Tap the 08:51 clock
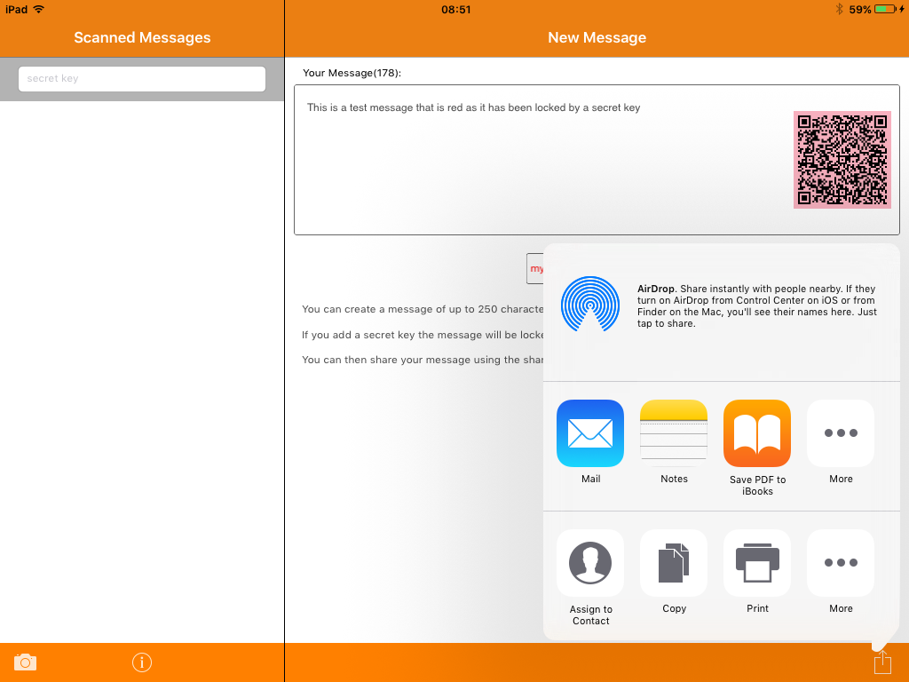The width and height of the screenshot is (909, 682). (x=455, y=10)
